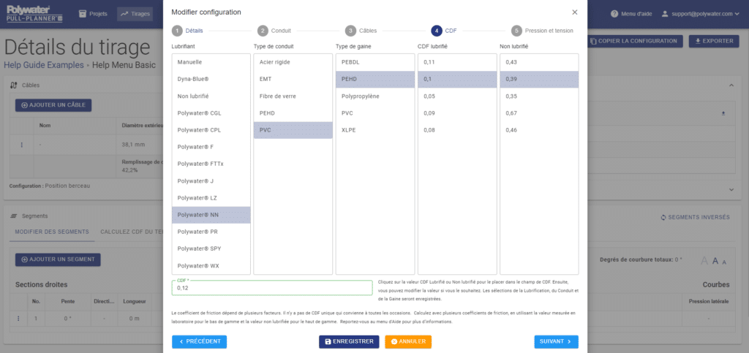Click the Polywater Pull-Planner logo
The height and width of the screenshot is (353, 749).
(x=34, y=14)
